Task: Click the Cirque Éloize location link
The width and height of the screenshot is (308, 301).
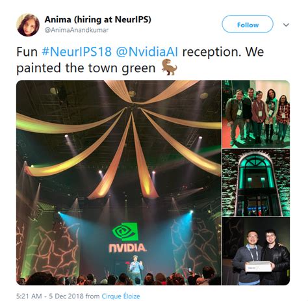Action: (121, 296)
